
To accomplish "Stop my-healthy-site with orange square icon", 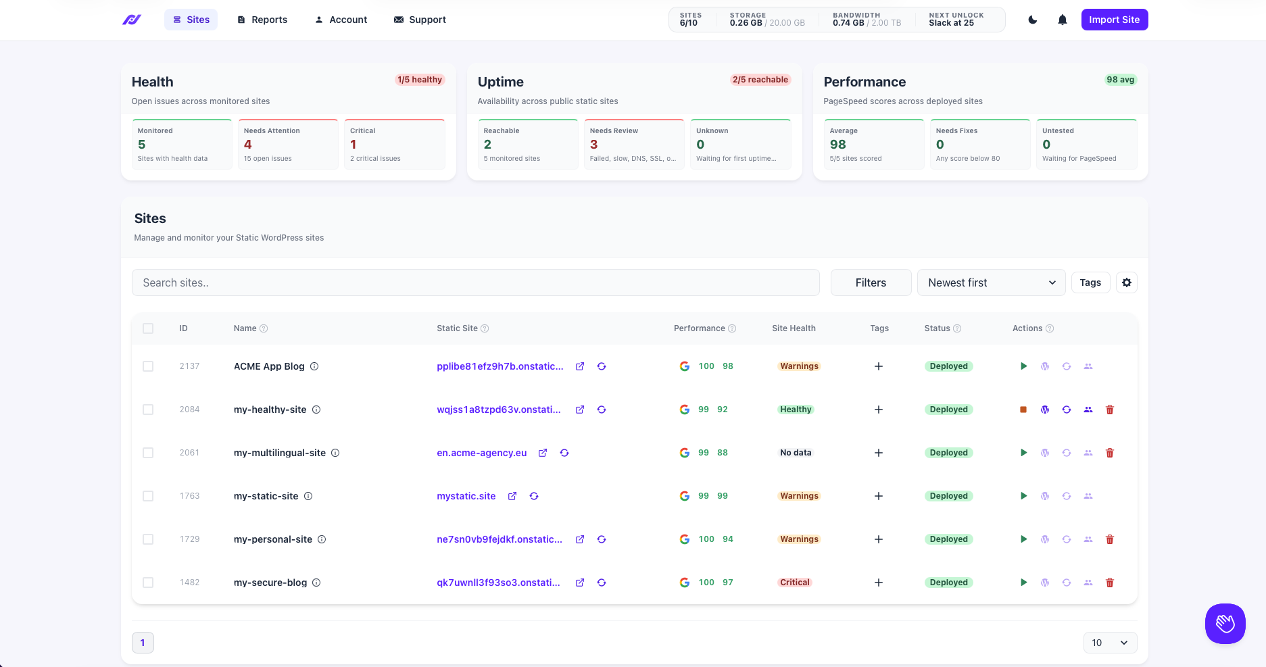I will tap(1023, 410).
